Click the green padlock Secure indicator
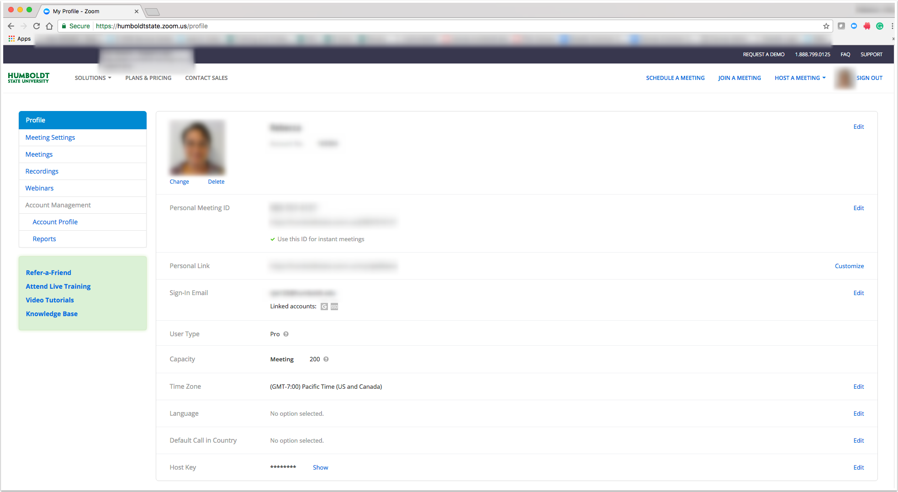This screenshot has width=898, height=492. (76, 26)
